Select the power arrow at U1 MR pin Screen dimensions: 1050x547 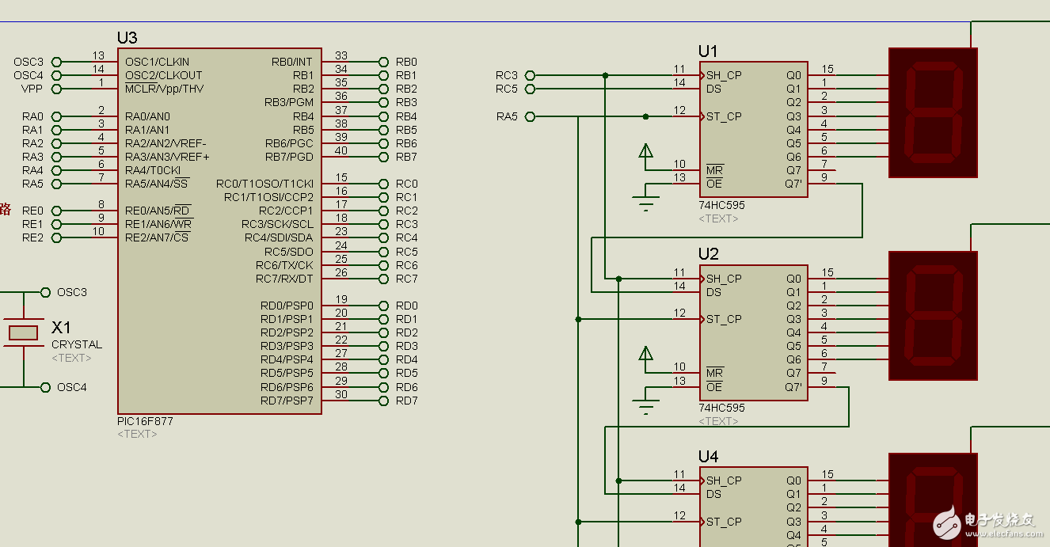646,151
